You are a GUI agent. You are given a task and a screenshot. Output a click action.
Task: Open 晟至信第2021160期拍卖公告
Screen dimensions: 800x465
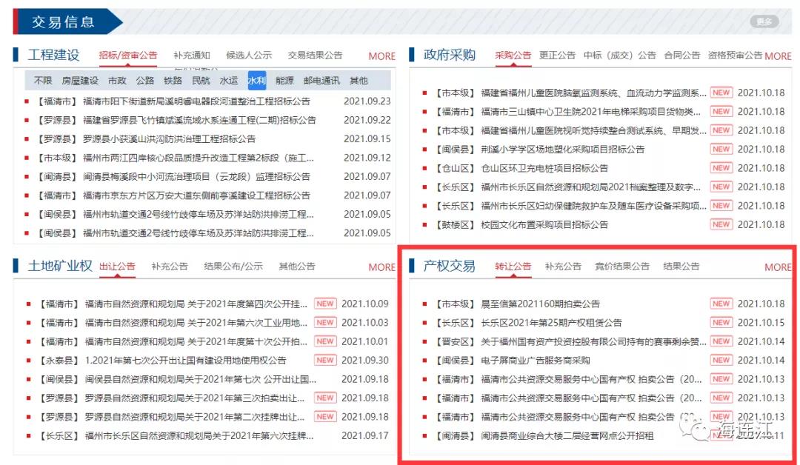pyautogui.click(x=540, y=304)
